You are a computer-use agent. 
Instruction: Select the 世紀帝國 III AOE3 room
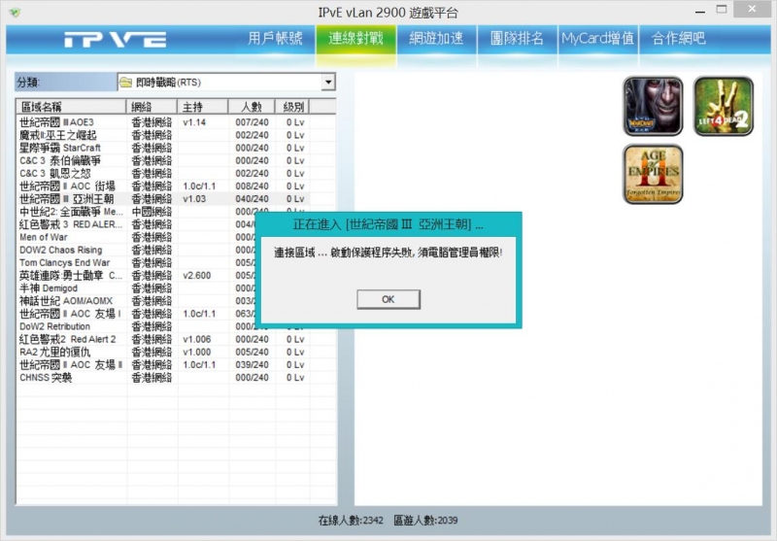[x=163, y=122]
